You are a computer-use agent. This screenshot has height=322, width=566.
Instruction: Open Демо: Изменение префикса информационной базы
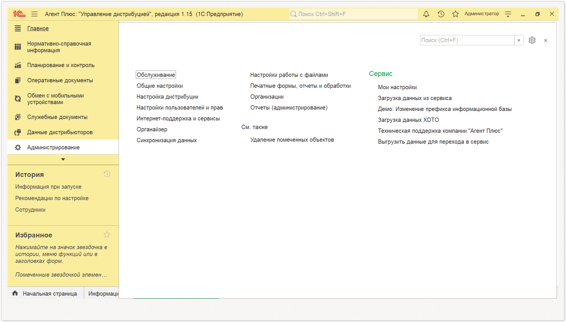coord(445,109)
